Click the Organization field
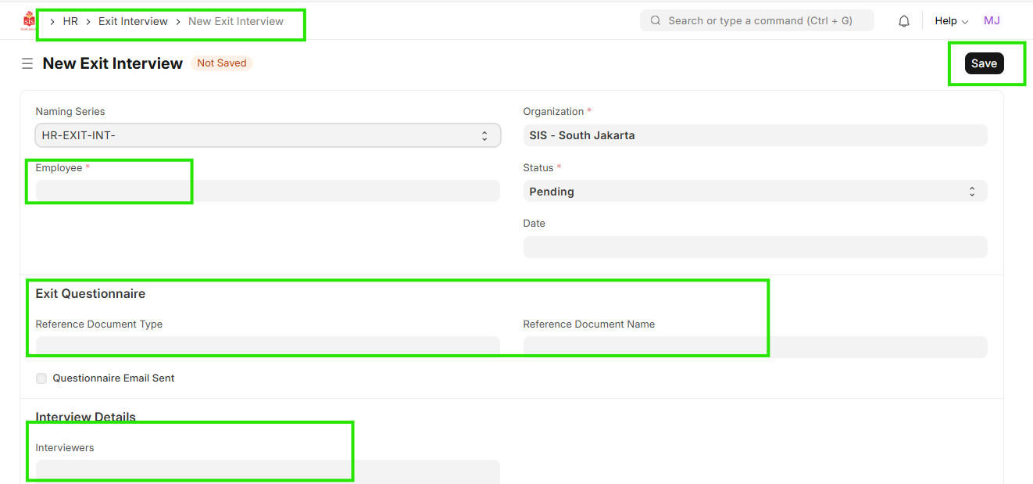The height and width of the screenshot is (484, 1033). coord(754,135)
